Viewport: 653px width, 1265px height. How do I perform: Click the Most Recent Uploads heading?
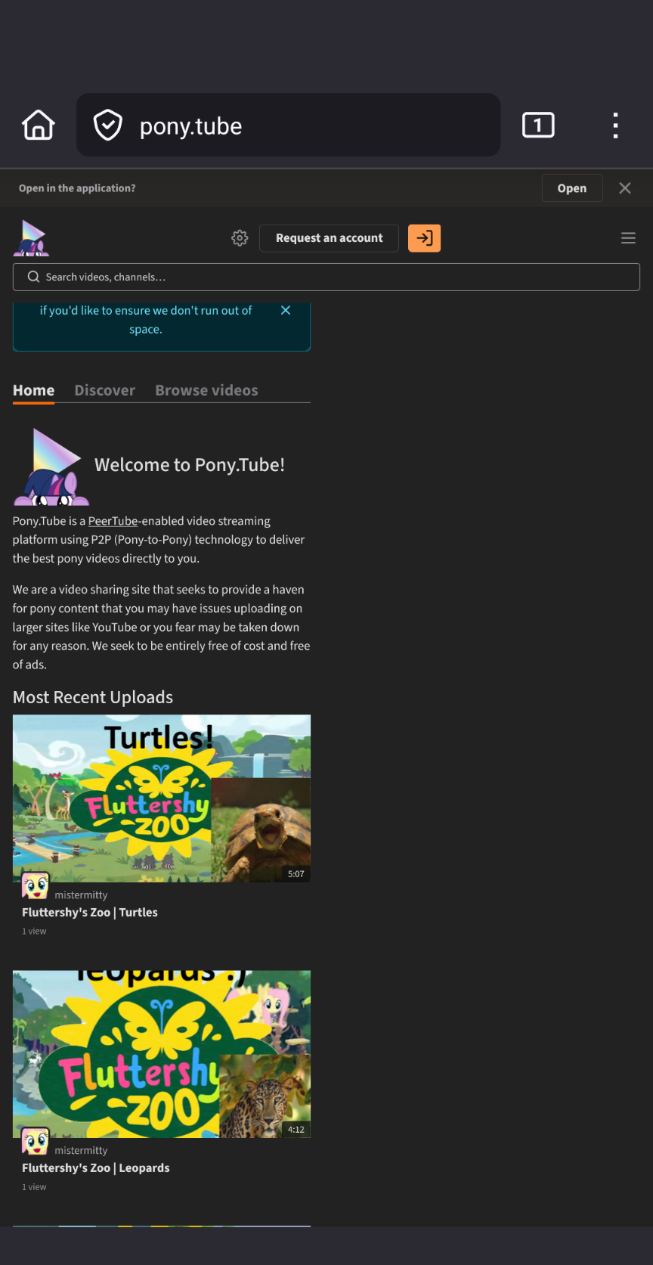pos(93,697)
